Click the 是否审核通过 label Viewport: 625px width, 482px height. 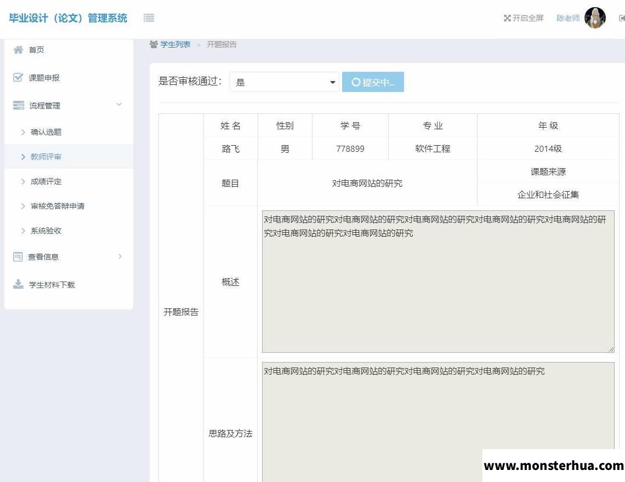pos(190,81)
